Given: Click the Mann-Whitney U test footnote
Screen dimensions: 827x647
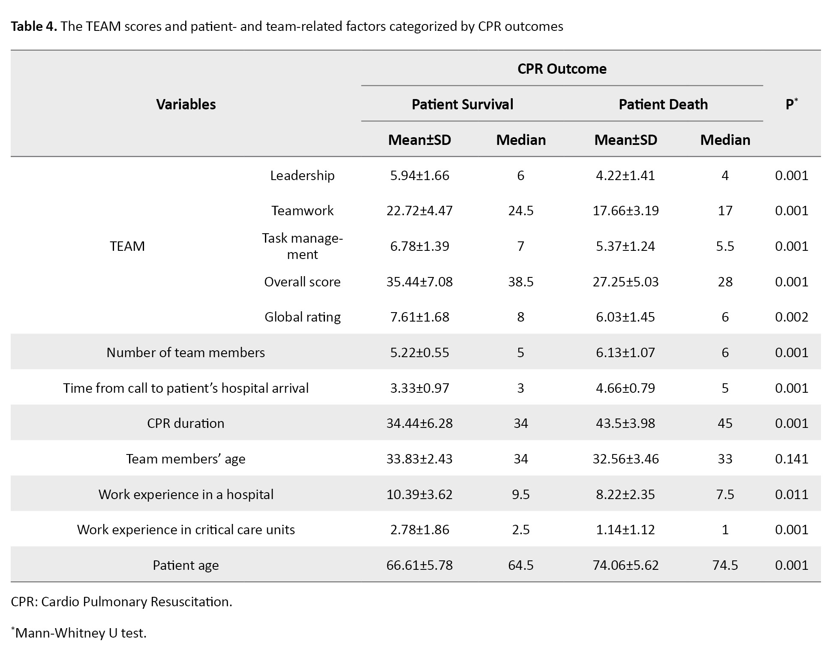Looking at the screenshot, I should [81, 633].
